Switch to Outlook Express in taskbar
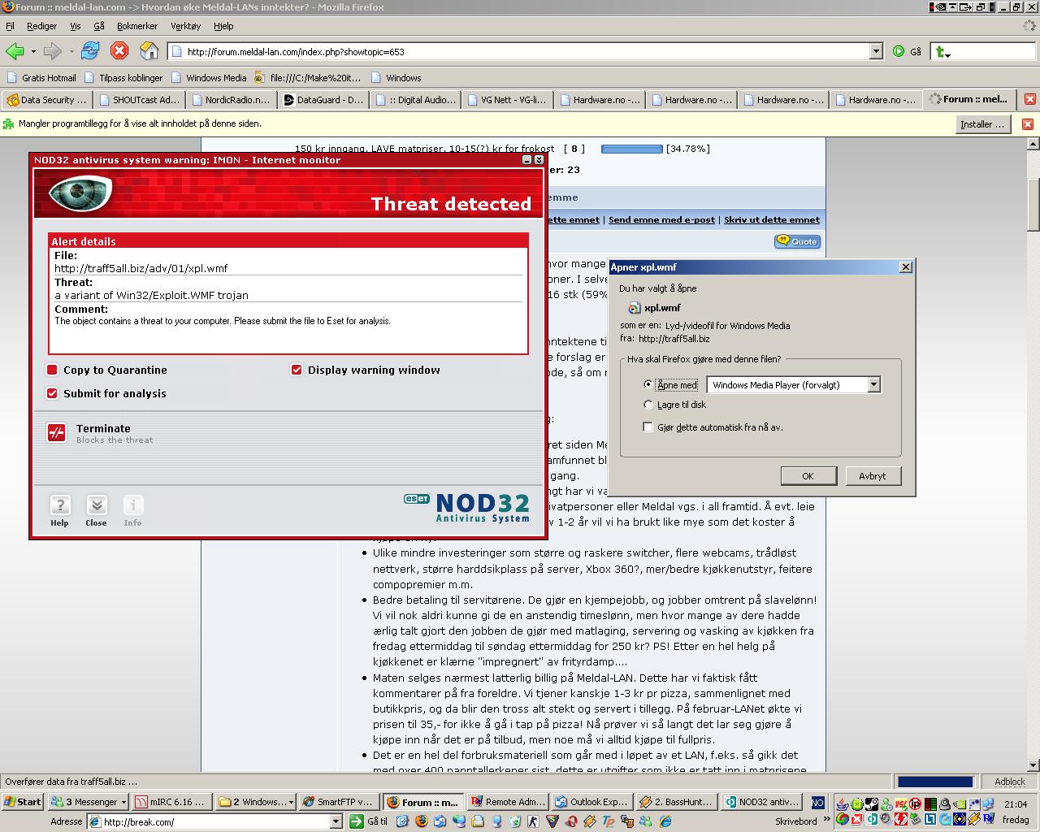 (x=592, y=802)
